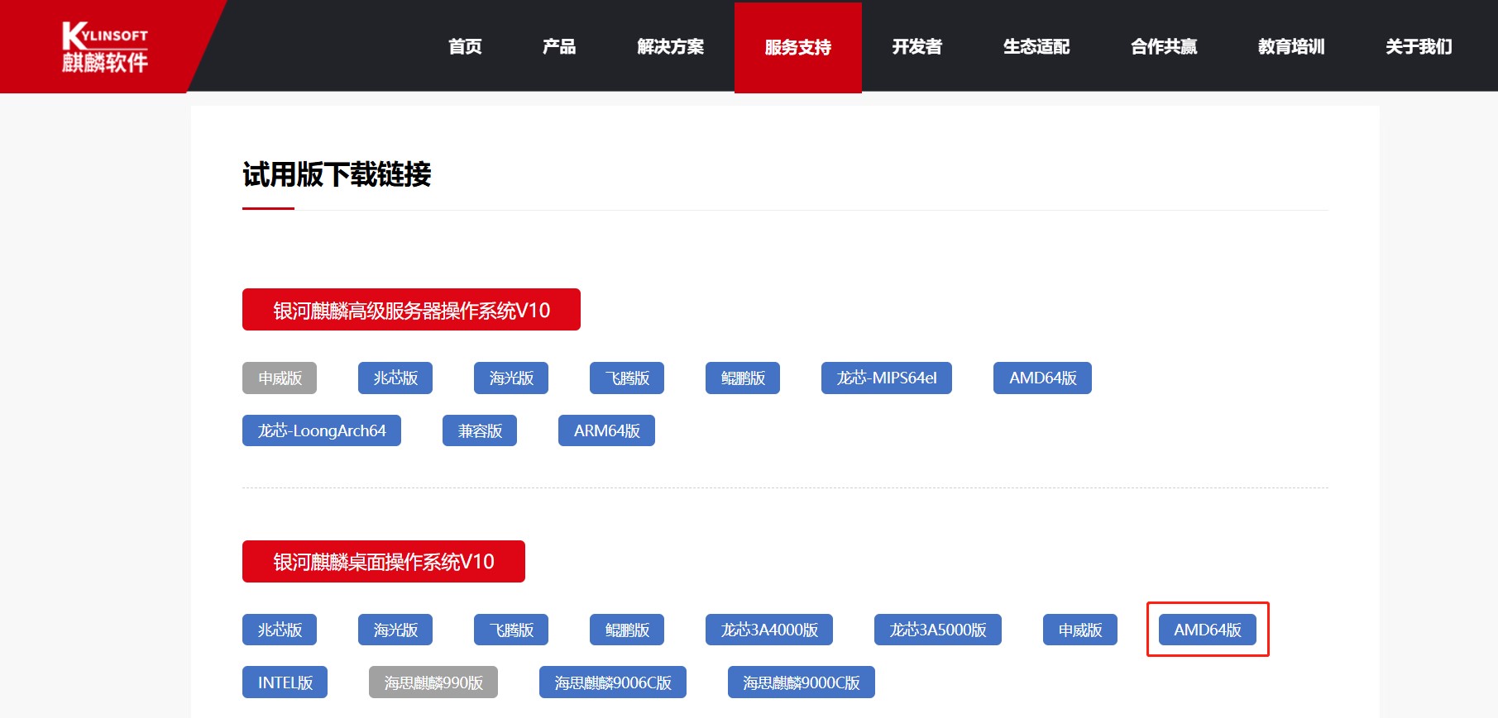Click the 银河麒麟桌面操作系统V10 heading button
The image size is (1498, 718).
pyautogui.click(x=384, y=562)
